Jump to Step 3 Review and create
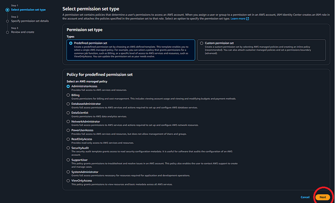The image size is (336, 203). pos(23,32)
